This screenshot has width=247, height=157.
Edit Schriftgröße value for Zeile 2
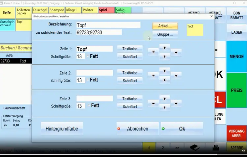click(81, 80)
